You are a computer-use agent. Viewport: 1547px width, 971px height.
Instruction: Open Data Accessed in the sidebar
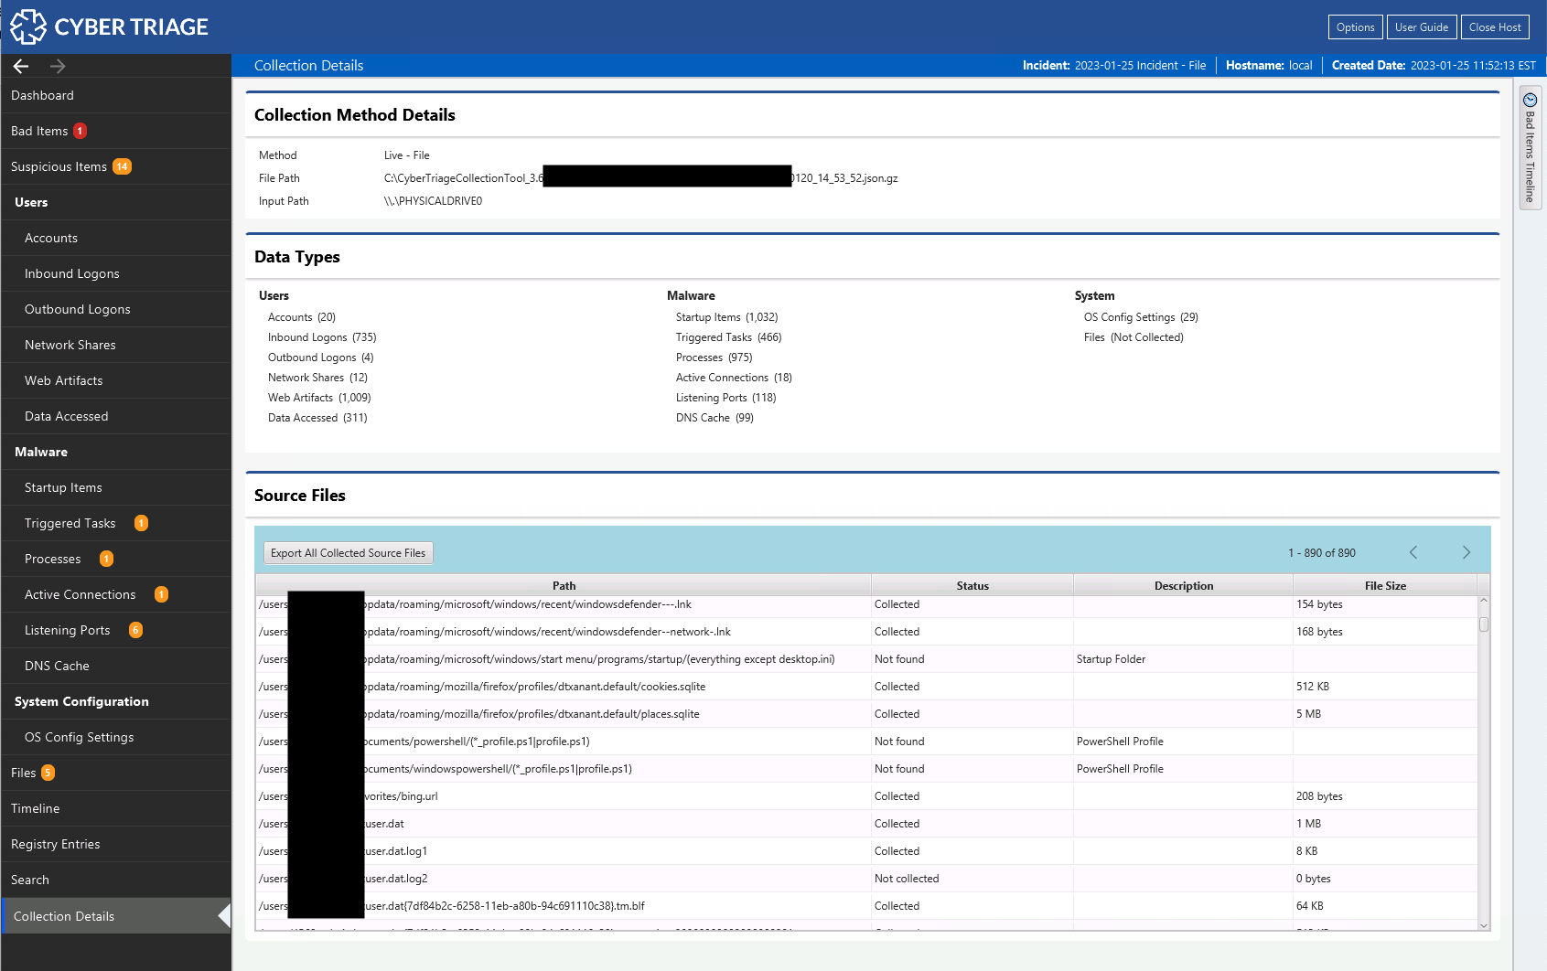[x=116, y=416]
